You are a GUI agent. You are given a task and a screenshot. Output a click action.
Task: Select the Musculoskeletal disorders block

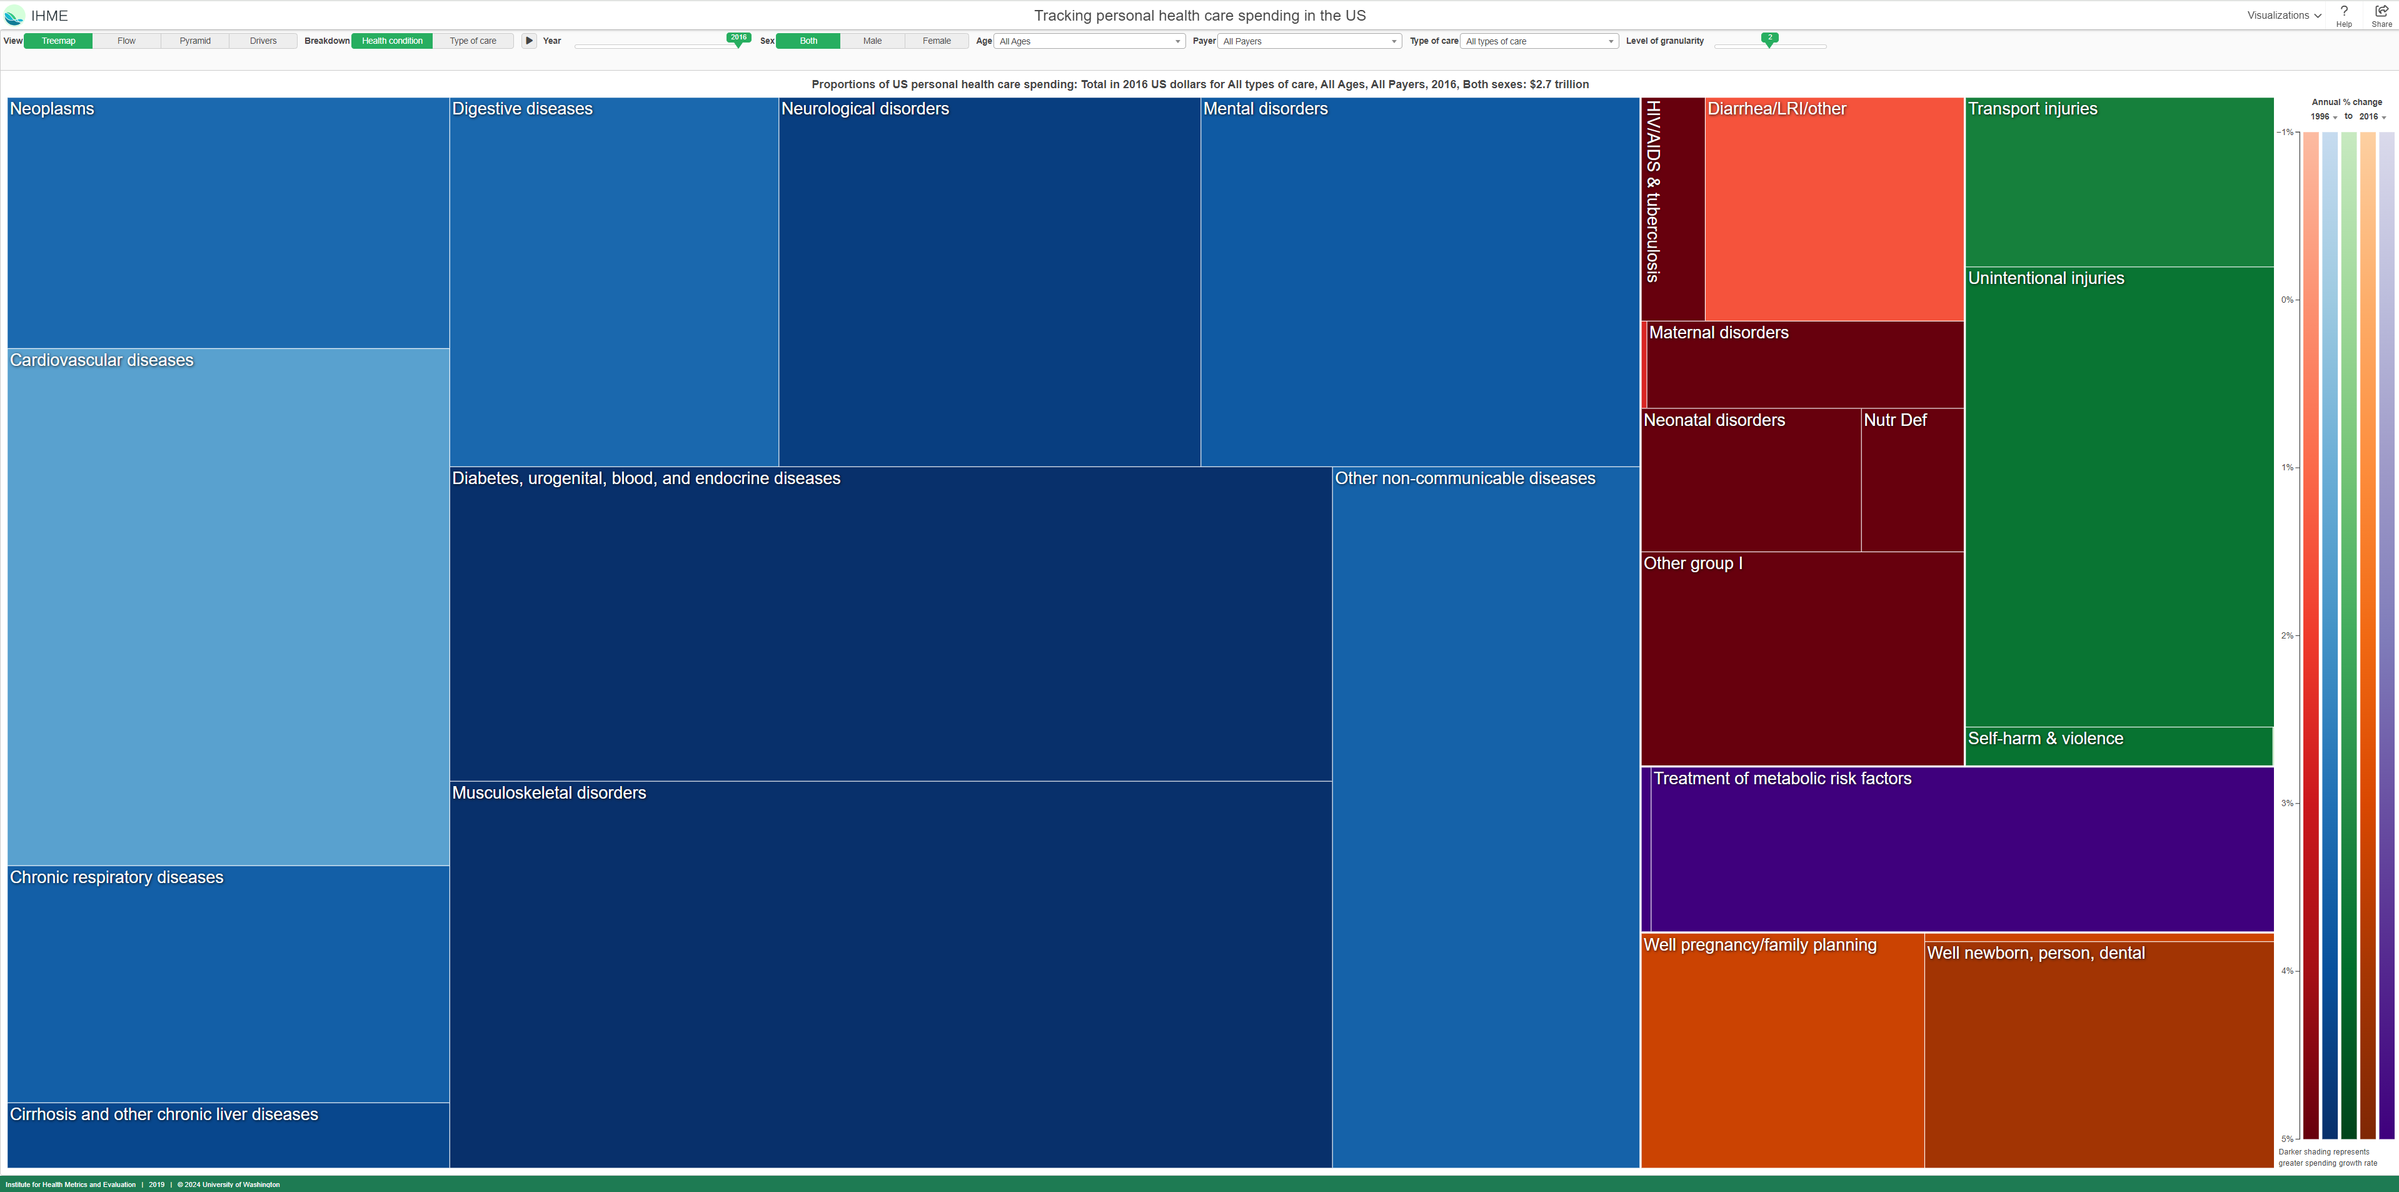click(x=891, y=974)
